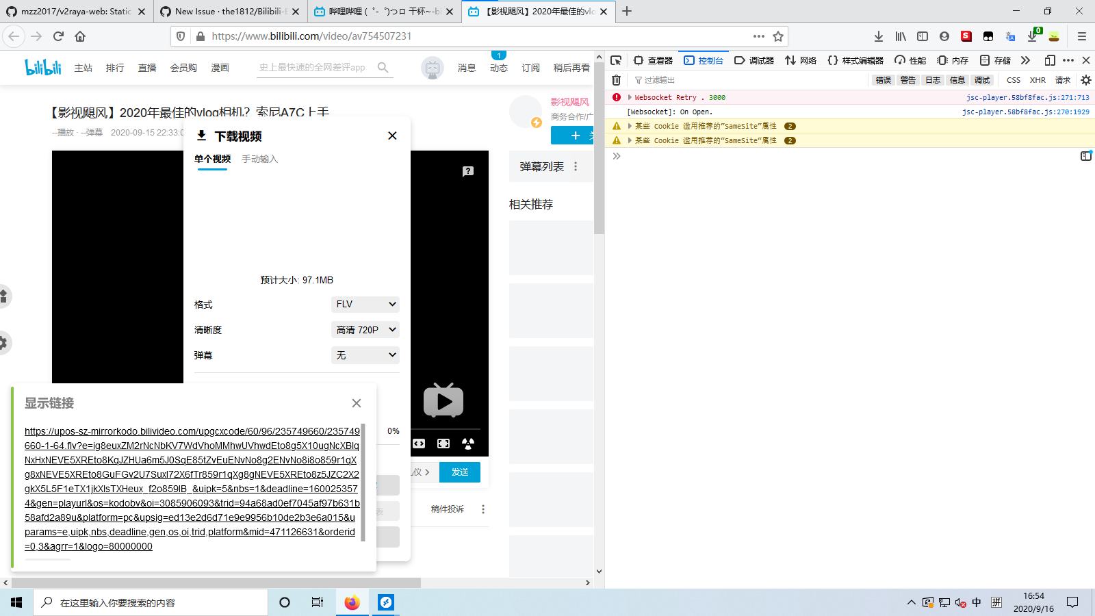Clear the console with the trash icon
This screenshot has width=1095, height=616.
(616, 80)
